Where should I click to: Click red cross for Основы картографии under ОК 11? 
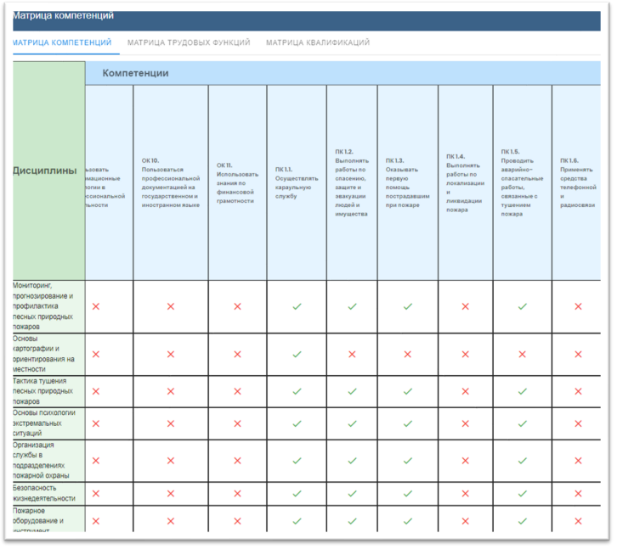pos(236,355)
